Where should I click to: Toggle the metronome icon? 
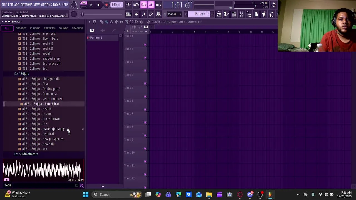point(128,5)
